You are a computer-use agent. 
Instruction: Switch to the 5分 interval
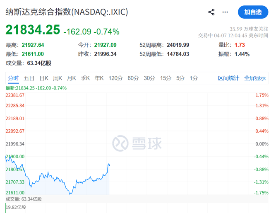180,78
